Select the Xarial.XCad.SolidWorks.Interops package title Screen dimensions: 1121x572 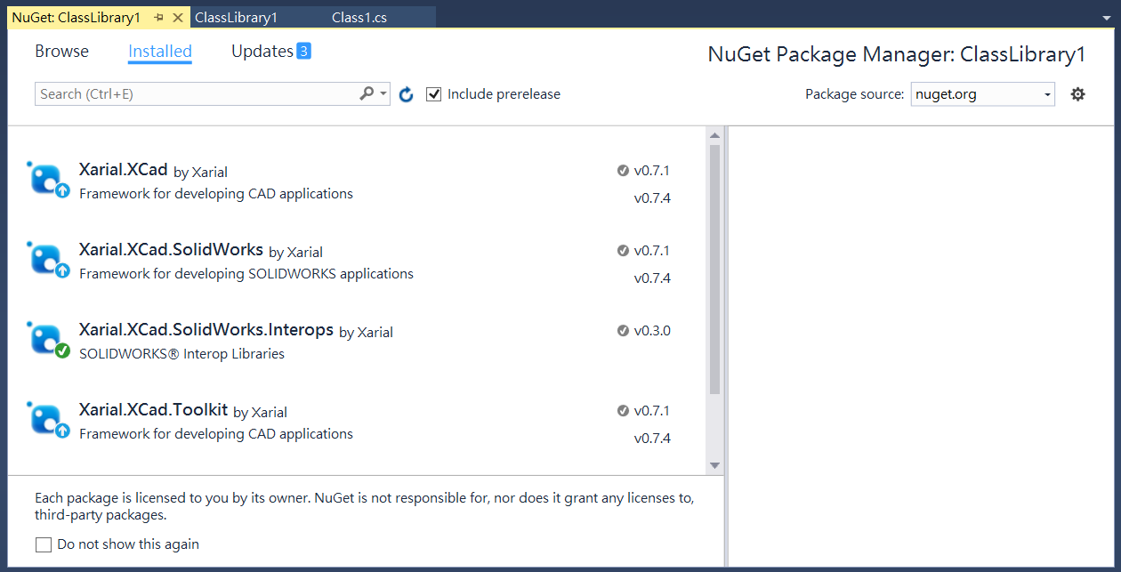[206, 330]
